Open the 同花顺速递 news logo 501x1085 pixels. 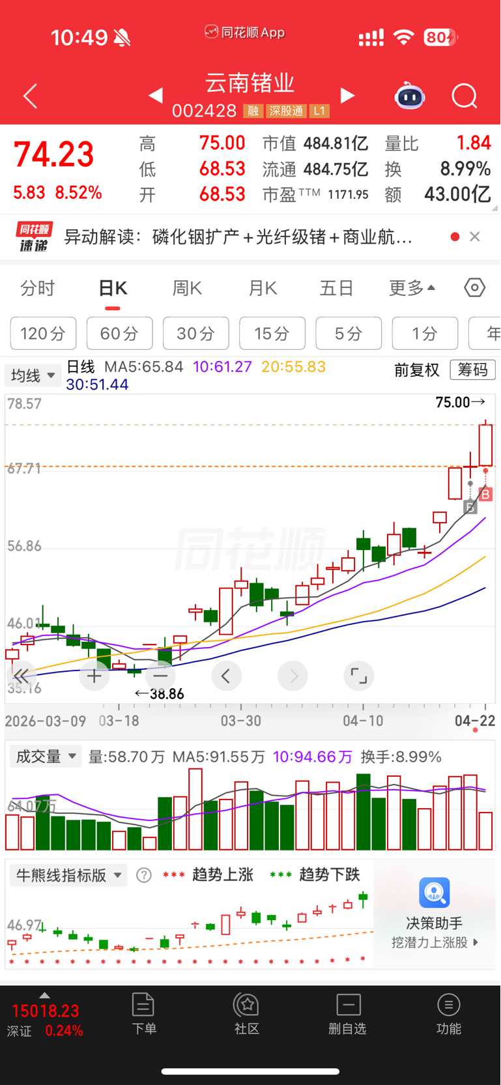(x=34, y=237)
